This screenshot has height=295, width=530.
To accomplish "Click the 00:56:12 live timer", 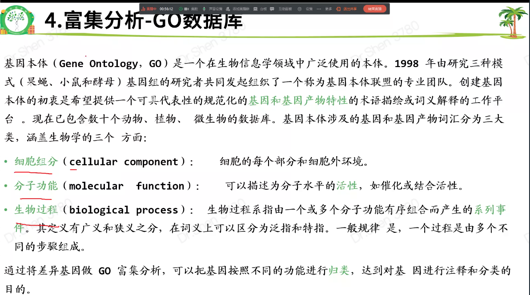I will click(166, 9).
